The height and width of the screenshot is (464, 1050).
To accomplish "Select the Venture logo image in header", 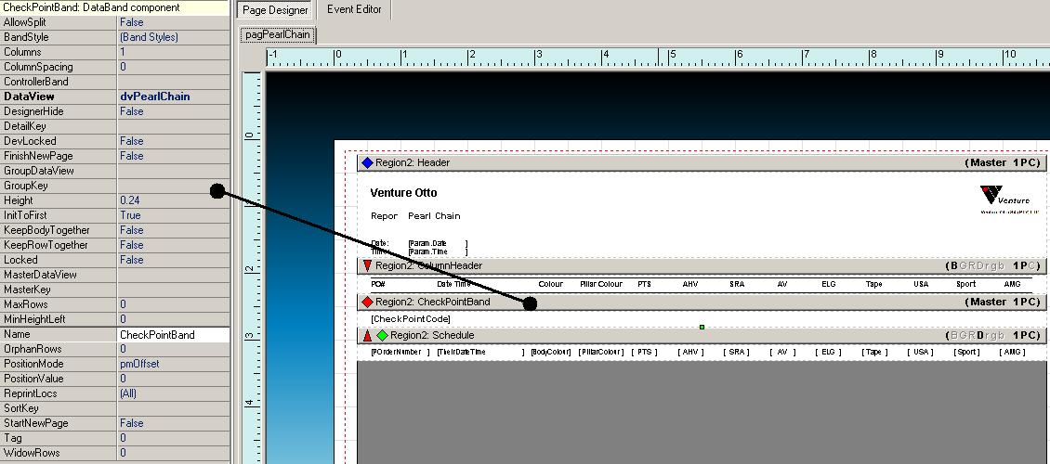I will point(1010,200).
